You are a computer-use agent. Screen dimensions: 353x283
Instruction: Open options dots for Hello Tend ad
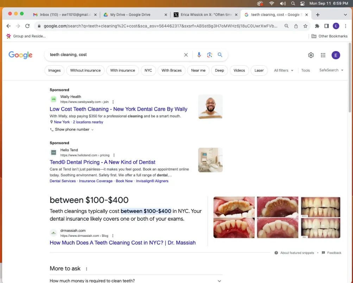click(x=114, y=155)
